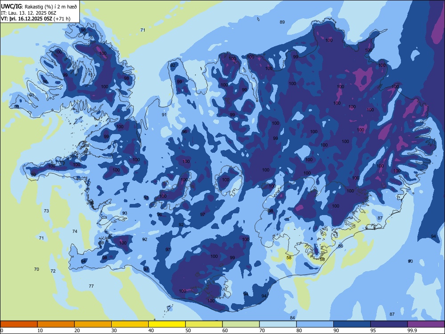
Task: Click the '95' legend tick label
Action: tap(373, 330)
